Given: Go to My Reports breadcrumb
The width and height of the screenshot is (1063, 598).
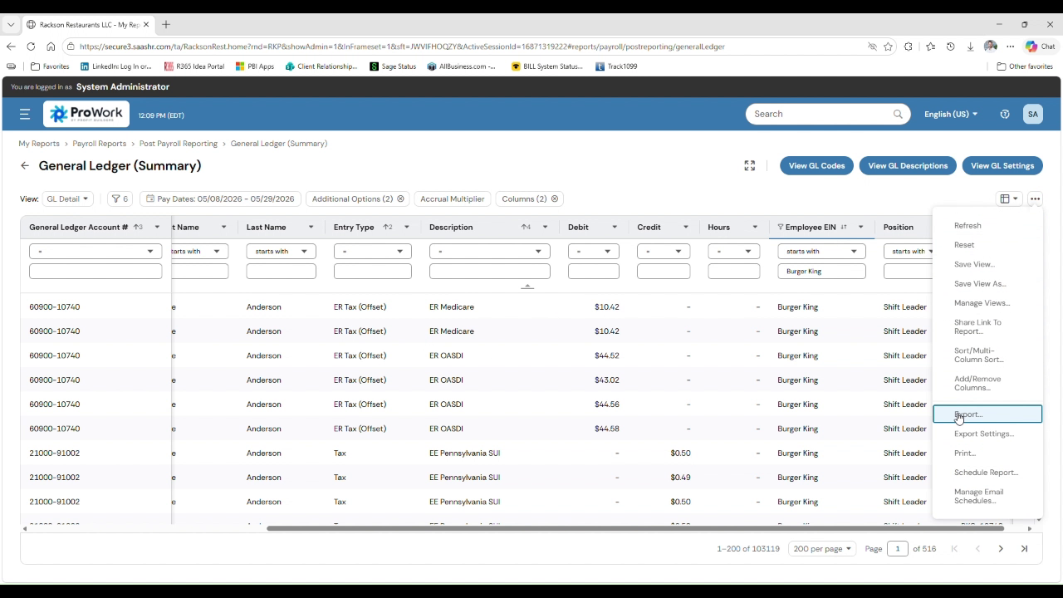Looking at the screenshot, I should pyautogui.click(x=39, y=144).
